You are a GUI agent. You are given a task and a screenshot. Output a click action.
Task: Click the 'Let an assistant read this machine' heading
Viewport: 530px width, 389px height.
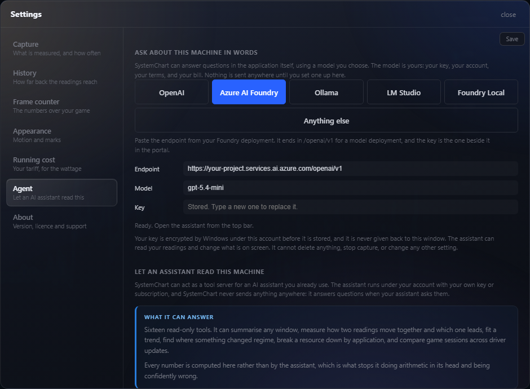coord(200,272)
